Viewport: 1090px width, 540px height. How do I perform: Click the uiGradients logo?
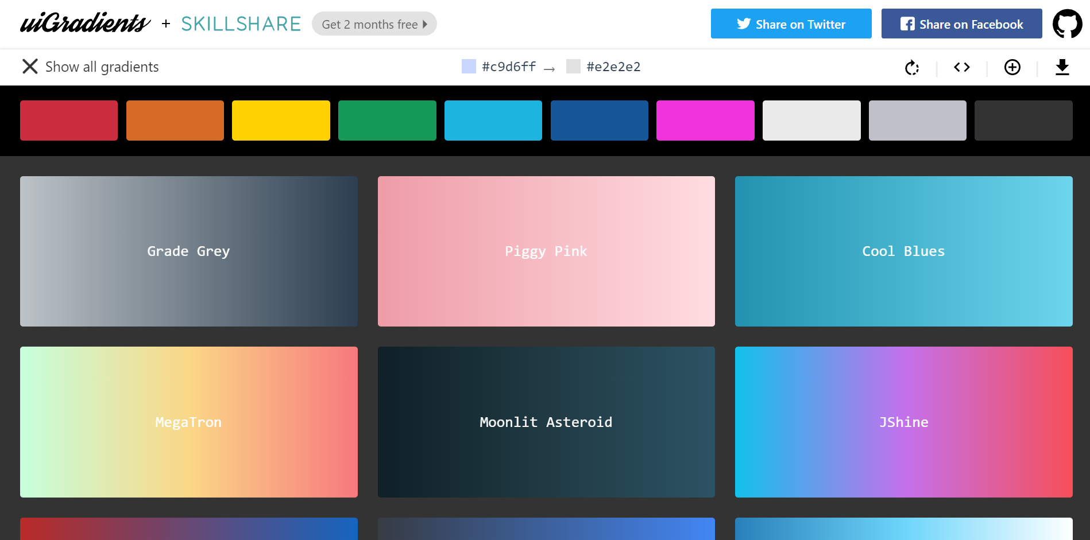click(85, 24)
